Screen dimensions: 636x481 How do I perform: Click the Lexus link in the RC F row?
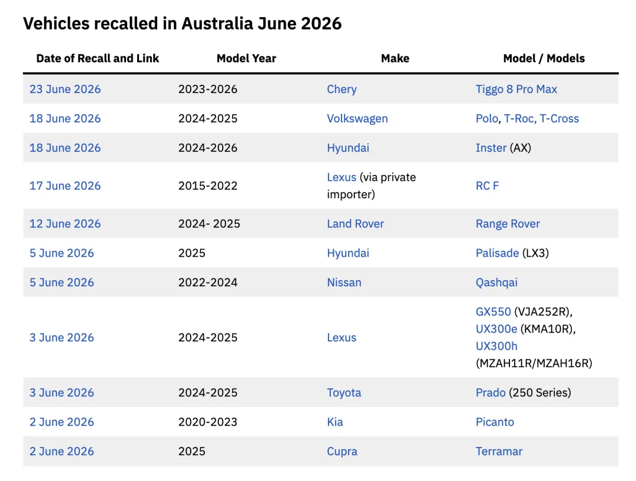pos(342,177)
